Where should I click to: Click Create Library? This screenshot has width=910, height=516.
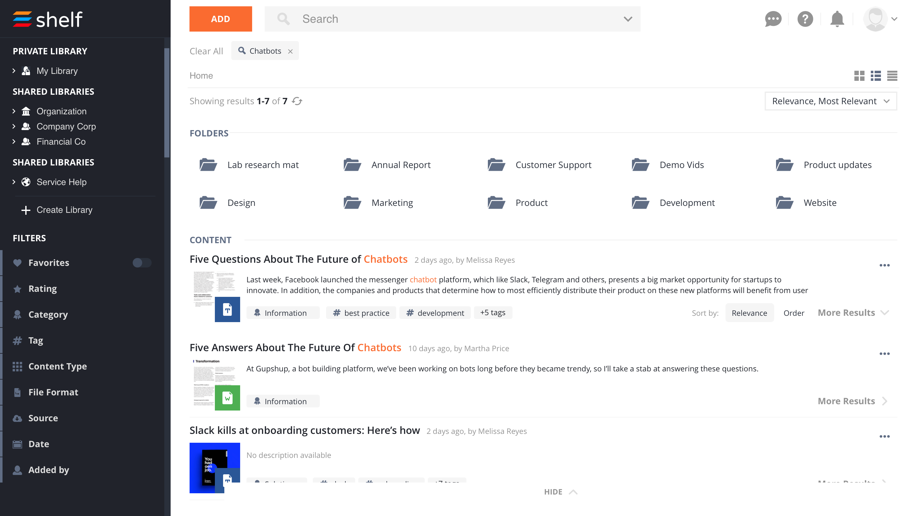[57, 210]
